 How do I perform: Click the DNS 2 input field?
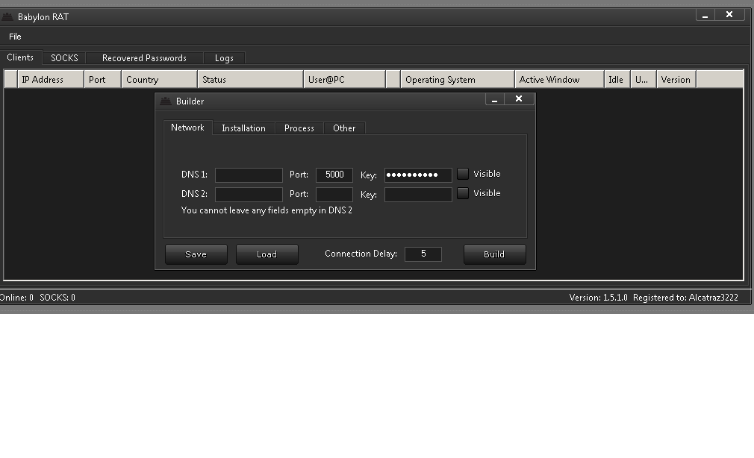[x=249, y=195]
